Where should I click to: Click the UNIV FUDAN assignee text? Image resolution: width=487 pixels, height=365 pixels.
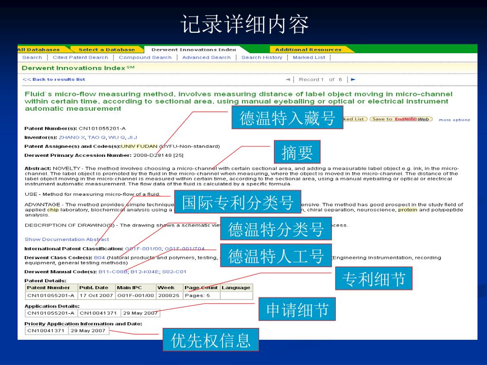[139, 146]
